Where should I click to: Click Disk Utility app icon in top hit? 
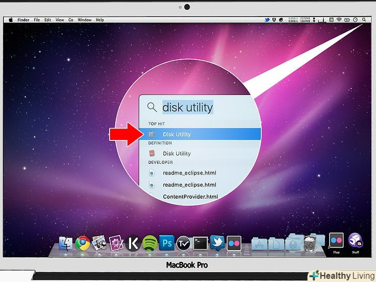[151, 134]
